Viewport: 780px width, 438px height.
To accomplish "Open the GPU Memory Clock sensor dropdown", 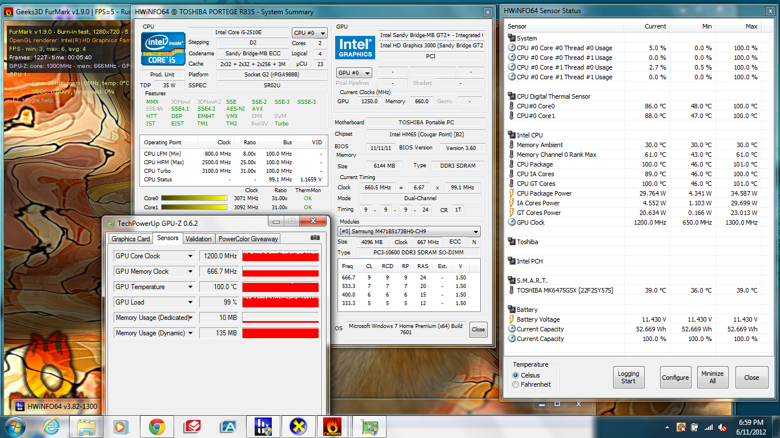I will (x=190, y=271).
